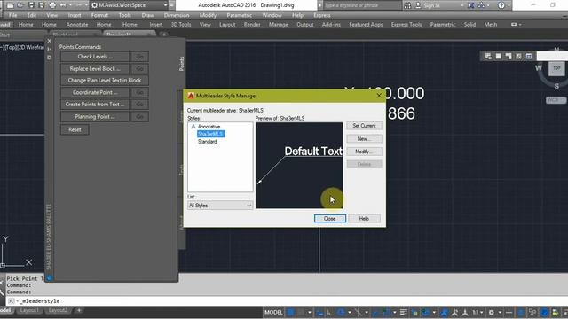Screen dimensions: 568x319
Task: Switch to the 3D Tools ribbon tab
Action: pos(181,25)
